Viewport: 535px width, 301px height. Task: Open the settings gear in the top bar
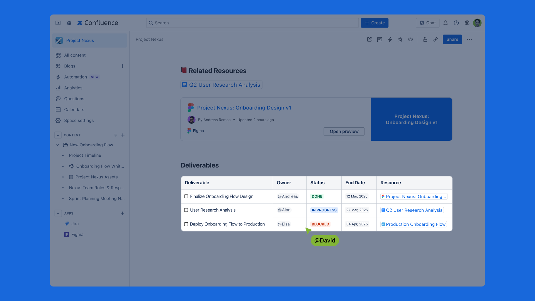point(467,23)
